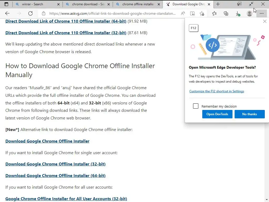Click the No thanks button

pos(250,114)
